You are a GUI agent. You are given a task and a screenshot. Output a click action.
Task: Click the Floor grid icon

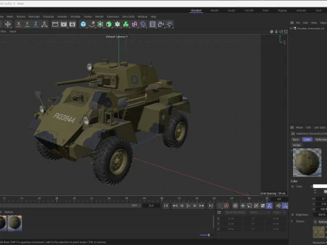click(153, 24)
